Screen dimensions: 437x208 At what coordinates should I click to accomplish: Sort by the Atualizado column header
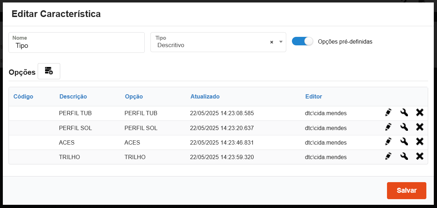205,96
